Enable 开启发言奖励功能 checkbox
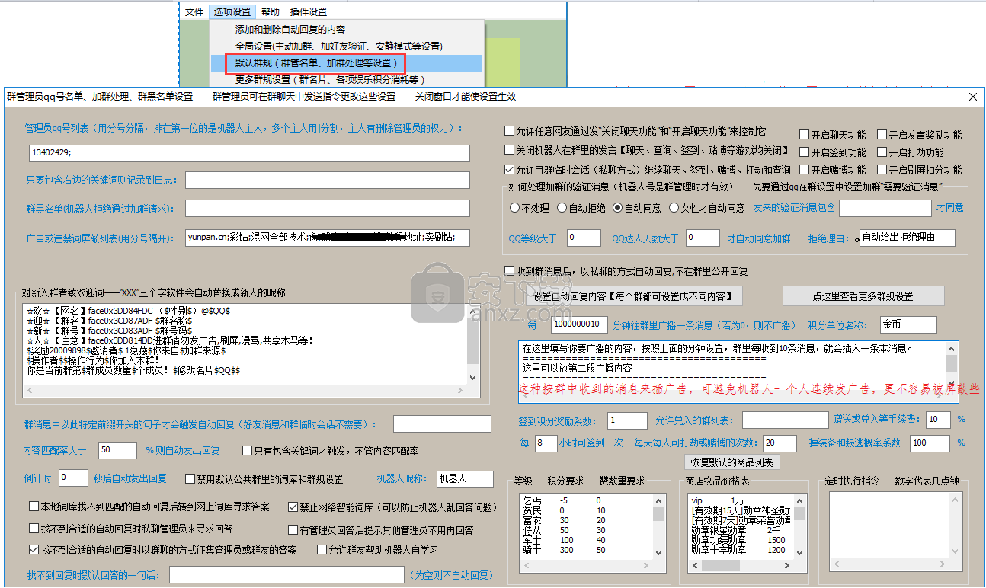 click(x=882, y=134)
